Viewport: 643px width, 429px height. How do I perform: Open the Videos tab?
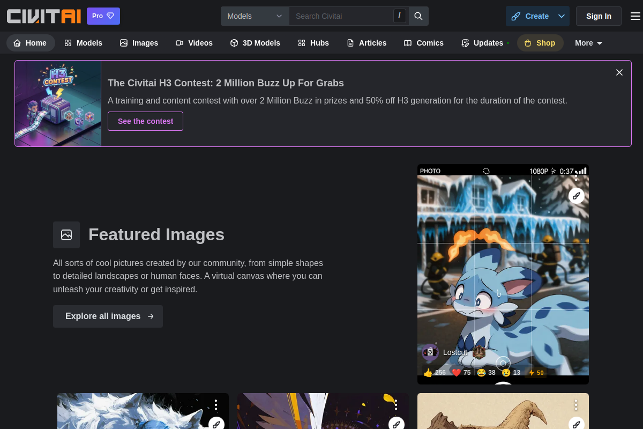(x=194, y=43)
